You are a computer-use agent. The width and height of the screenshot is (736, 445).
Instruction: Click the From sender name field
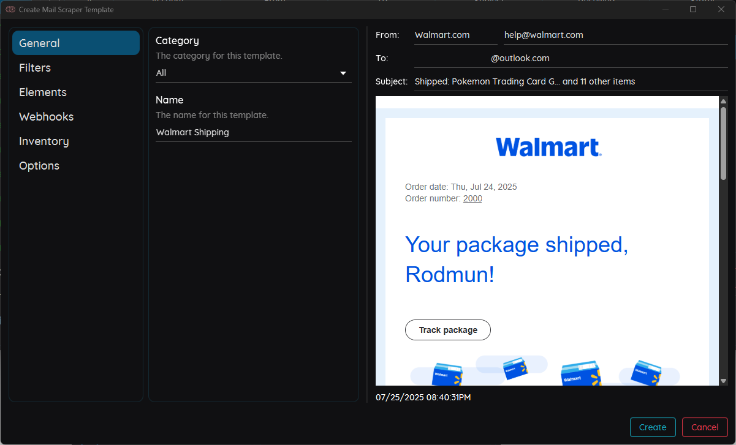point(455,36)
